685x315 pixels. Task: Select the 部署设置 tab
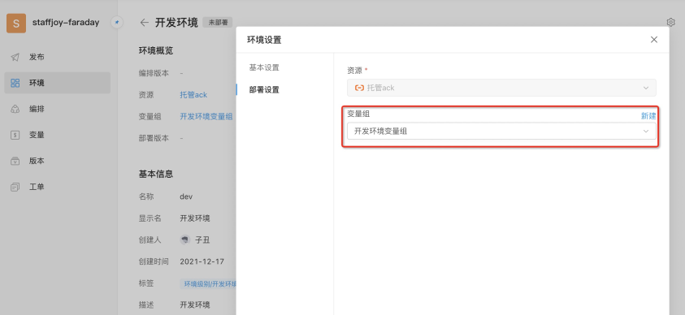[264, 90]
